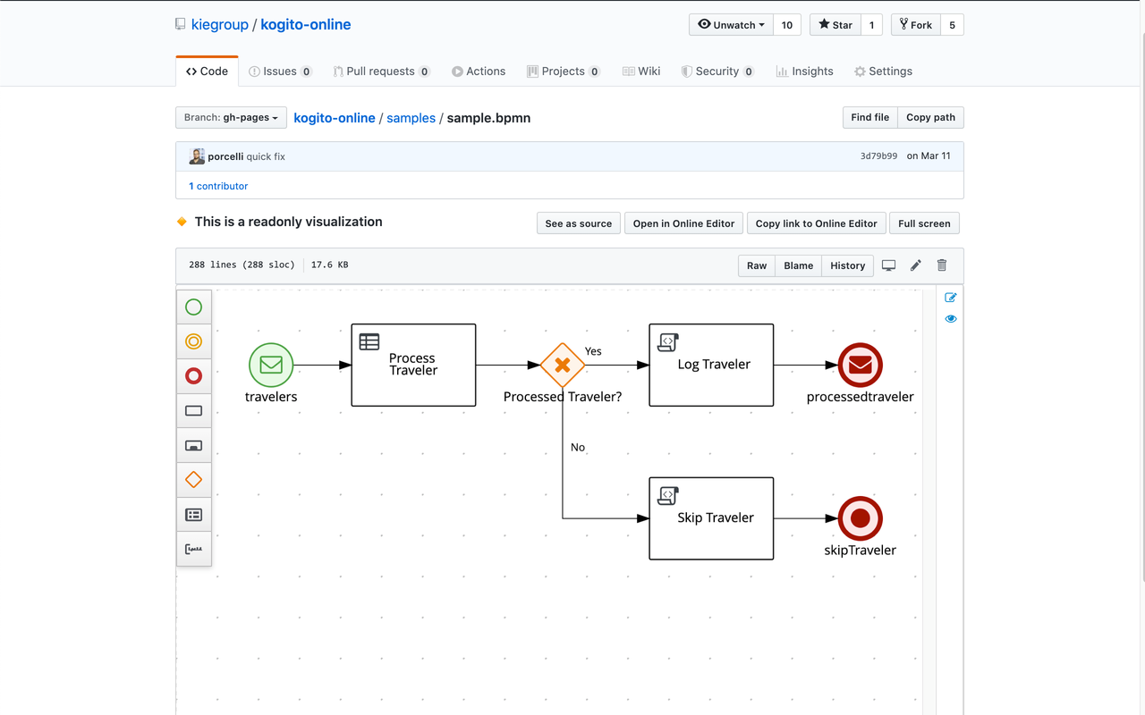Switch to the Issues tab

280,71
